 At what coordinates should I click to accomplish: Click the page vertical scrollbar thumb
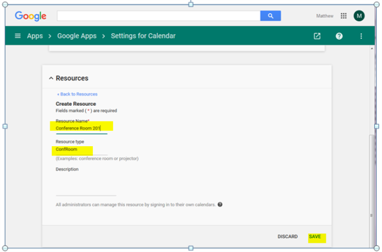coord(372,191)
